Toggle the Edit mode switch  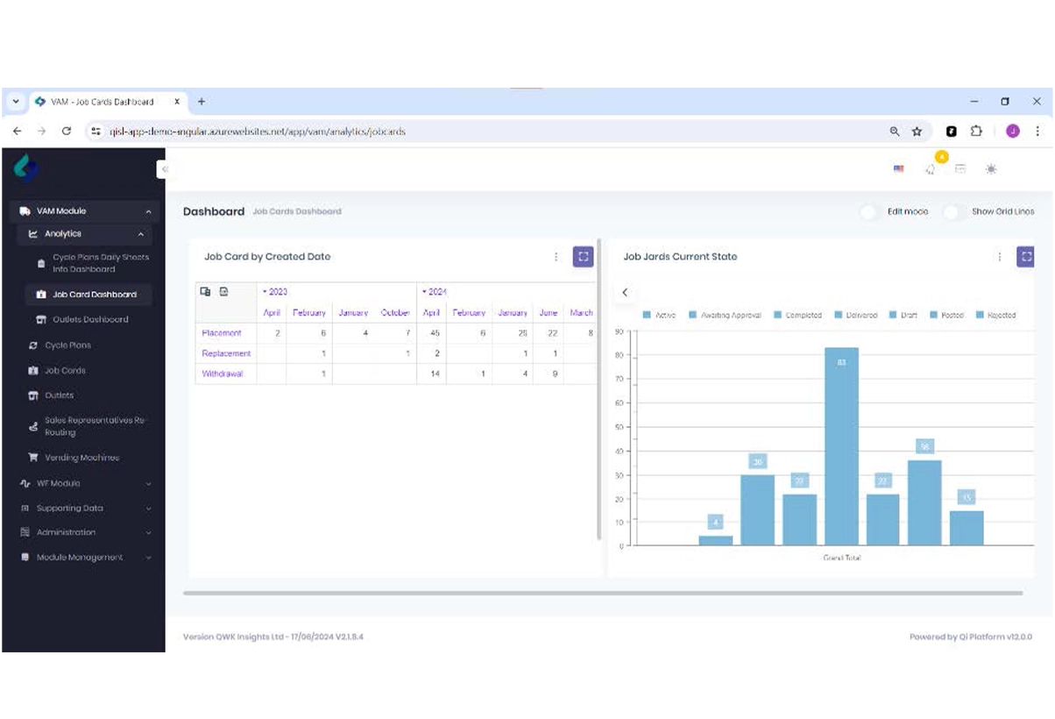870,211
